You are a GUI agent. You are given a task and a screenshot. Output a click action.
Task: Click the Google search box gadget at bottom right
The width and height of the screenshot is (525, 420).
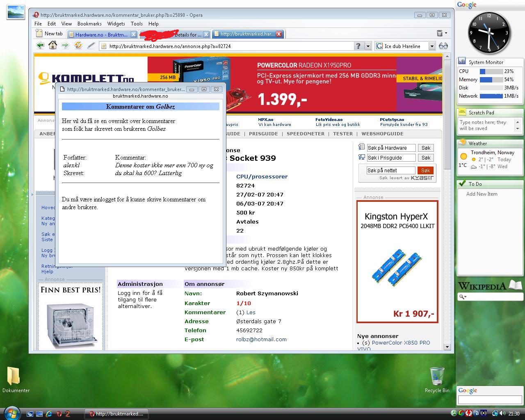[490, 399]
